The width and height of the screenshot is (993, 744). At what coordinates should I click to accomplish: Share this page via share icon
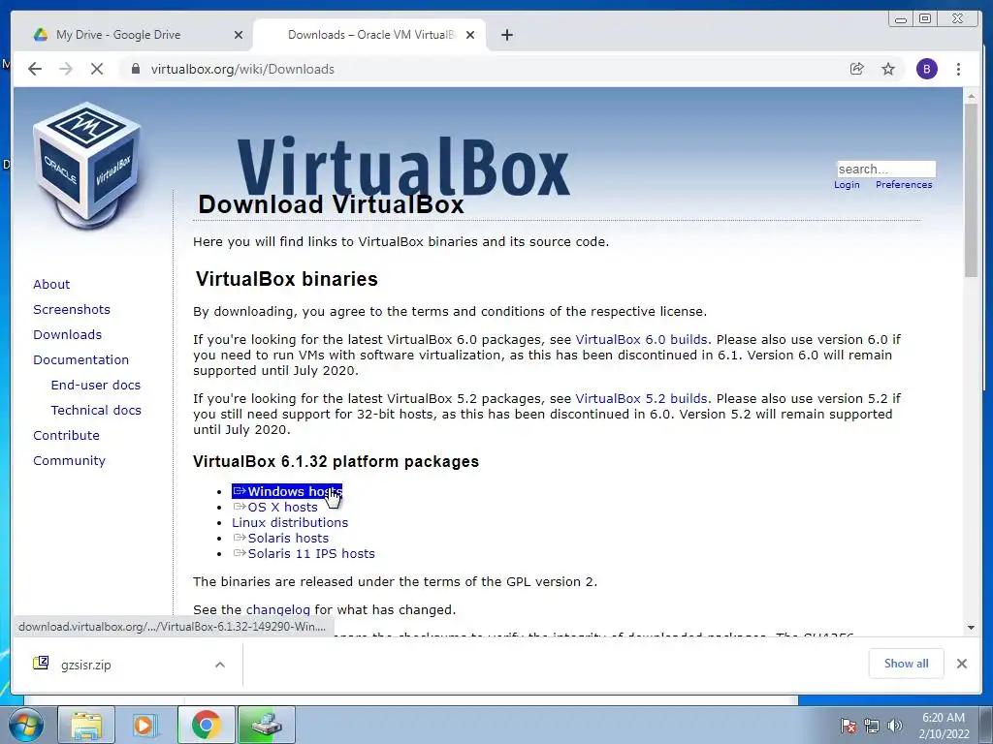[857, 69]
